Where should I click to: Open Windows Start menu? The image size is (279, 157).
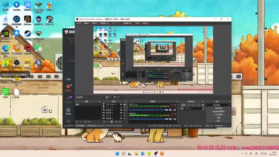[x=117, y=154]
